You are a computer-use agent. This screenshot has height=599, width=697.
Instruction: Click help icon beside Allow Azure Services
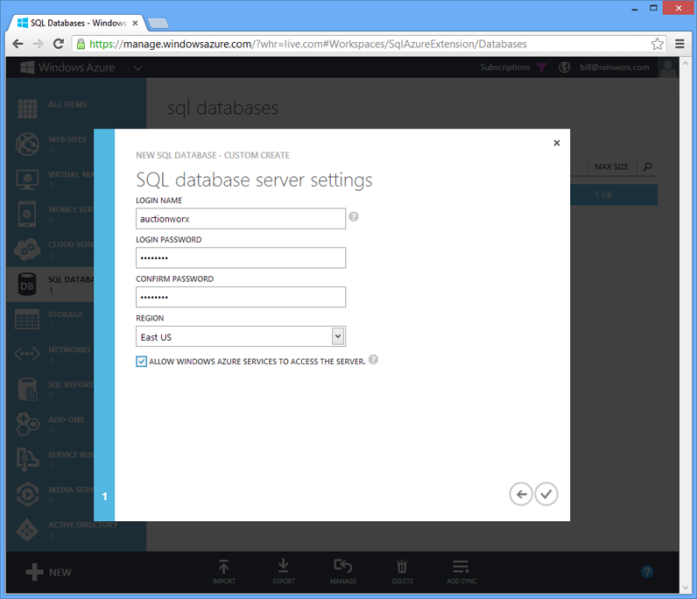[x=373, y=360]
